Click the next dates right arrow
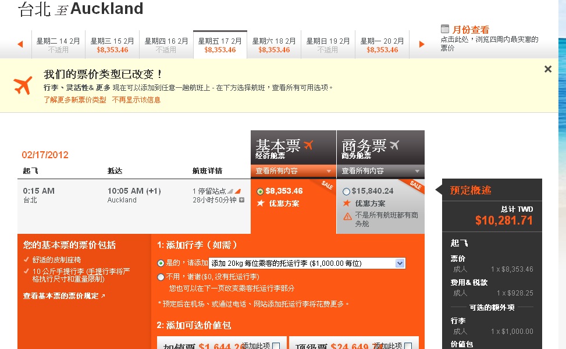 coord(422,44)
